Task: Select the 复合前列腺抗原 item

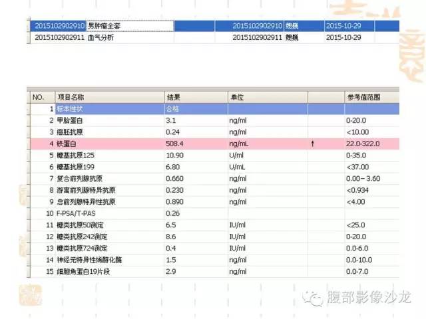Action: click(x=79, y=179)
